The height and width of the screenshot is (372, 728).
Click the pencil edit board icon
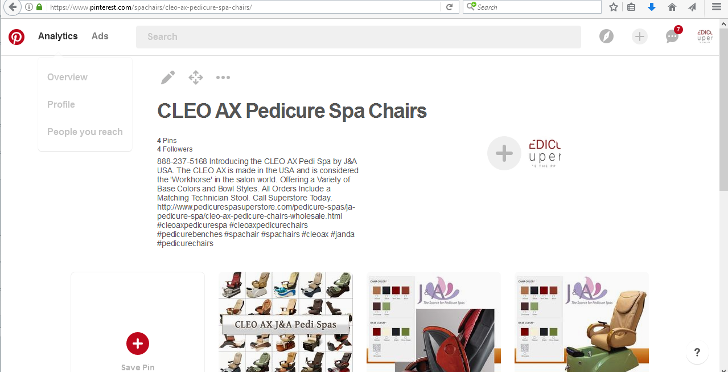pos(168,77)
